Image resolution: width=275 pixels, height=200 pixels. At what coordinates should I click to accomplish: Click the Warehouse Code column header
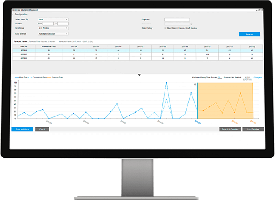coord(51,46)
